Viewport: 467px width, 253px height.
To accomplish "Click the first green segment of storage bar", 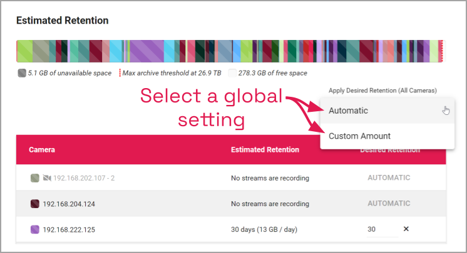I will pyautogui.click(x=24, y=51).
